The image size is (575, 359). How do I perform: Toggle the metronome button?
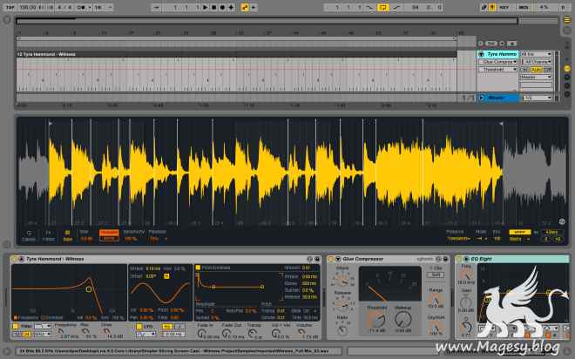(x=83, y=7)
